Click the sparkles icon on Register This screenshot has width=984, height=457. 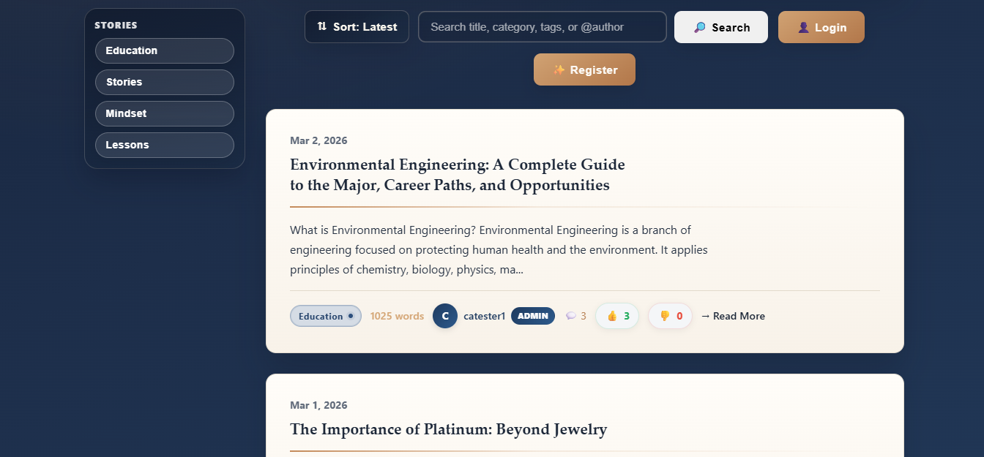coord(559,70)
